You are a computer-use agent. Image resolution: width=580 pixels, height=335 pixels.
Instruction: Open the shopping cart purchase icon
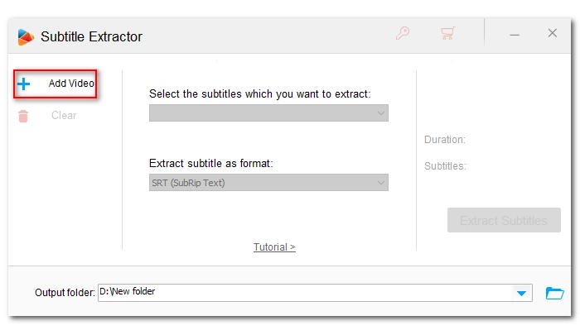[447, 33]
